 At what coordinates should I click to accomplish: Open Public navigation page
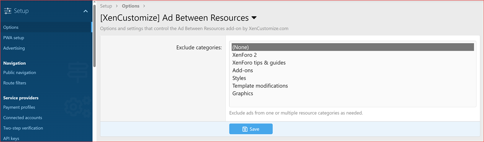click(x=46, y=73)
